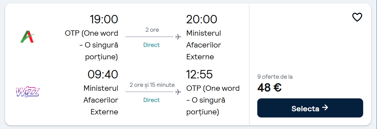Click the 48 € price
The width and height of the screenshot is (377, 129).
tap(269, 88)
